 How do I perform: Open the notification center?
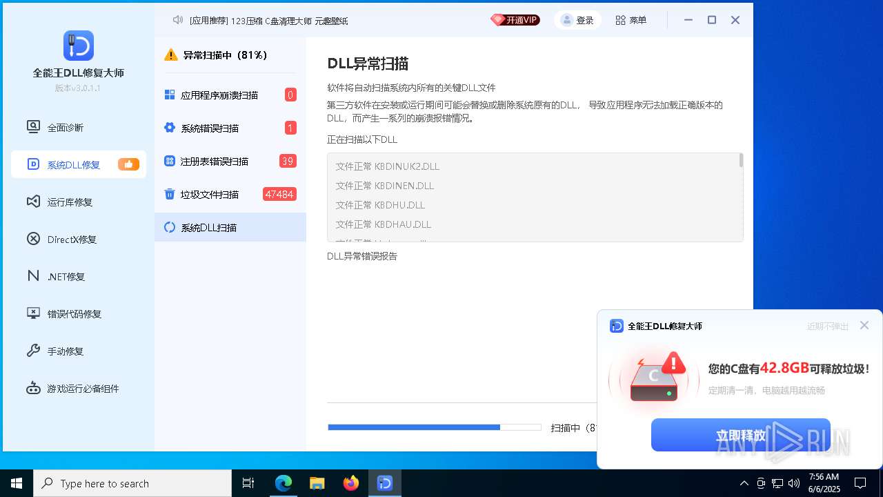coord(860,483)
